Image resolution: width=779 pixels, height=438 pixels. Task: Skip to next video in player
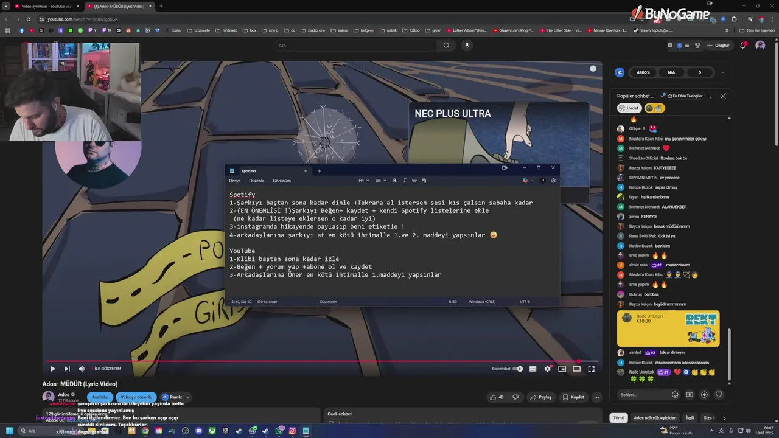pyautogui.click(x=67, y=369)
